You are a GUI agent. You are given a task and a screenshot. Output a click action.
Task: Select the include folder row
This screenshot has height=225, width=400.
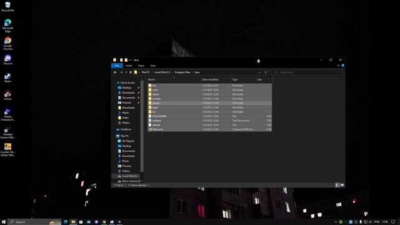(209, 99)
